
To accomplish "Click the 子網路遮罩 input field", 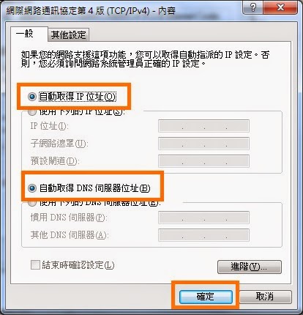I will pyautogui.click(x=203, y=144).
